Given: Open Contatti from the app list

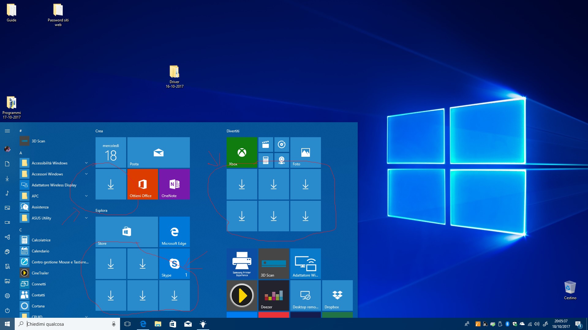Looking at the screenshot, I should 54,295.
